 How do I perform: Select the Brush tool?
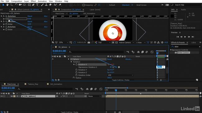[x=42, y=5]
